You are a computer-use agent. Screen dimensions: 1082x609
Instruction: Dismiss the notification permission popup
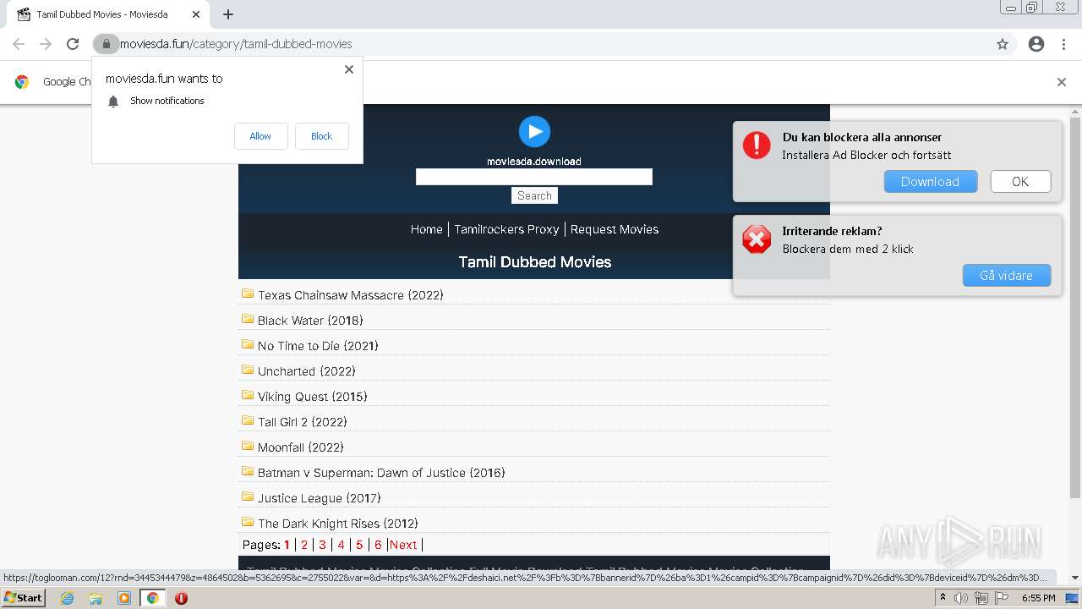[349, 69]
